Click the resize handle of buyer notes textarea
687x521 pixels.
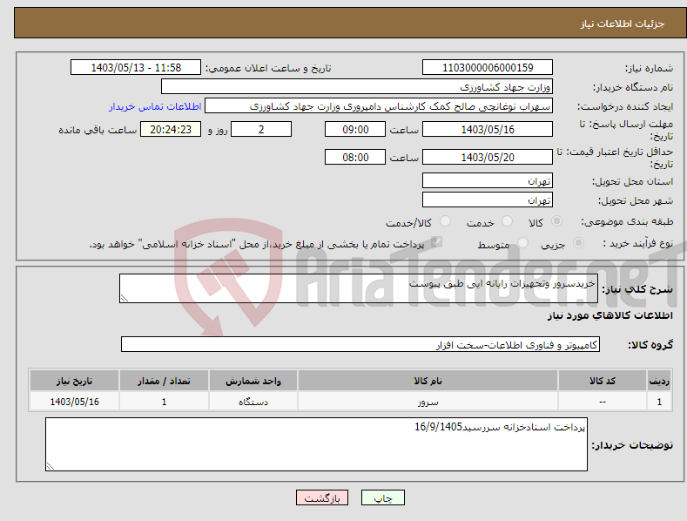coord(51,466)
